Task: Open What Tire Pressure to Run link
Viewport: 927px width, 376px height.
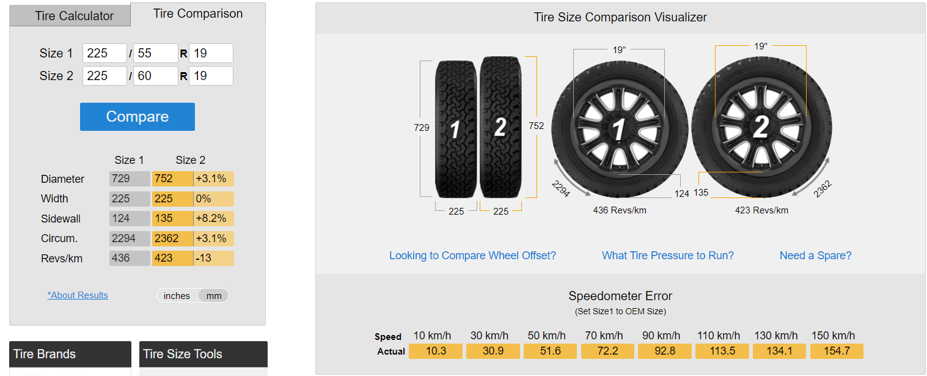Action: click(x=668, y=256)
